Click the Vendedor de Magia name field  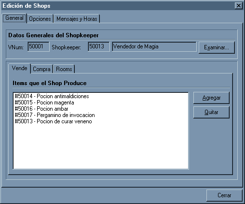tap(154, 47)
